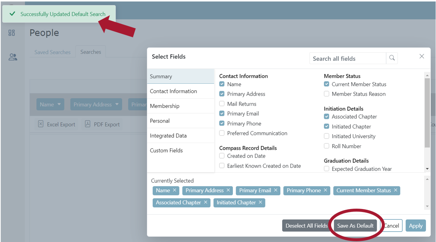Select the Summary category
The height and width of the screenshot is (242, 436).
[x=181, y=76]
